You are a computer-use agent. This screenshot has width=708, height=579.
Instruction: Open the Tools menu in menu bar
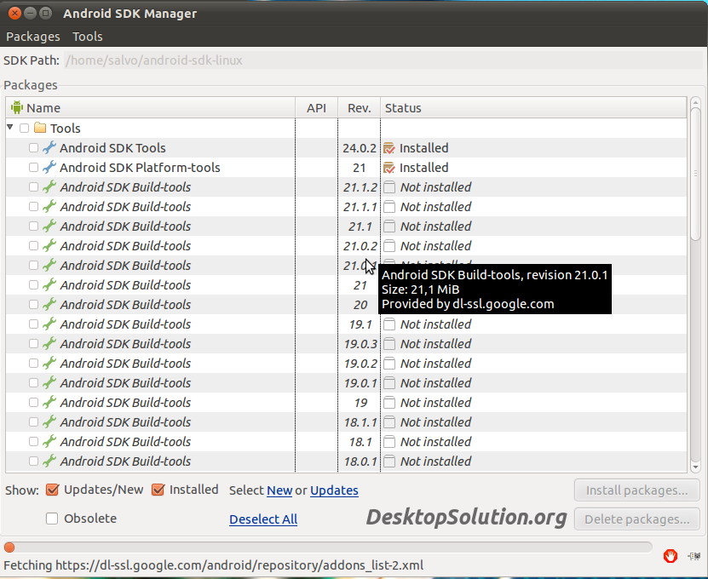(88, 37)
